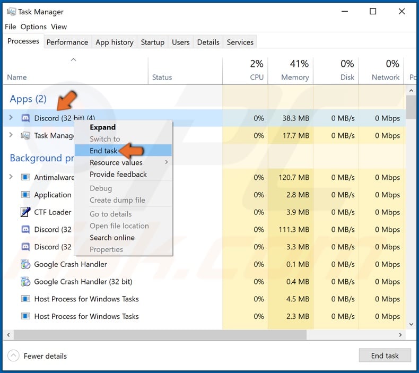
Task: Click the horizontal scrollbar left arrow
Action: pos(8,335)
